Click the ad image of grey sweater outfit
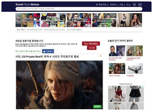 click(135, 106)
